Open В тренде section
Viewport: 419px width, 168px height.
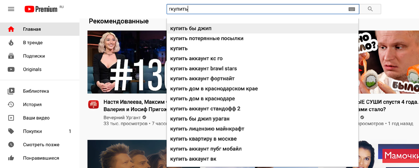pyautogui.click(x=40, y=43)
